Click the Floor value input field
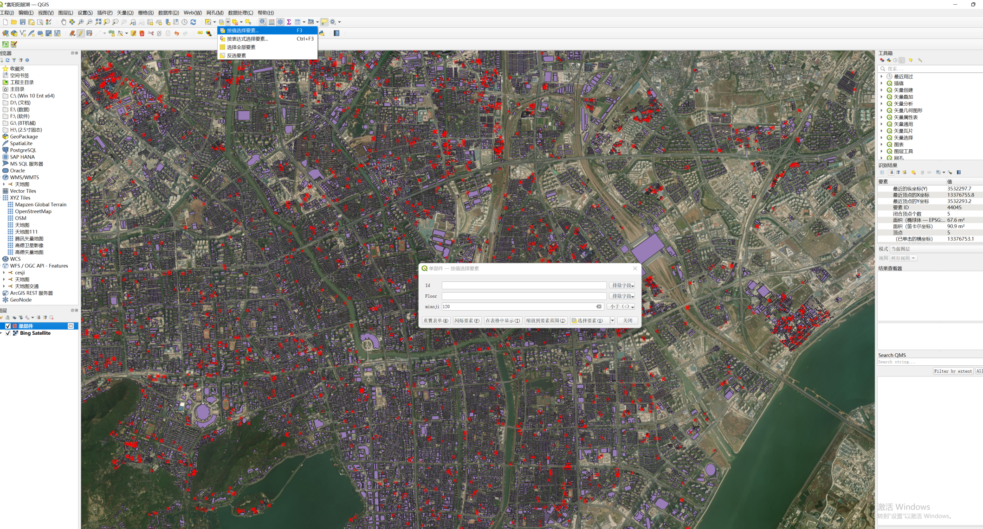 point(524,296)
